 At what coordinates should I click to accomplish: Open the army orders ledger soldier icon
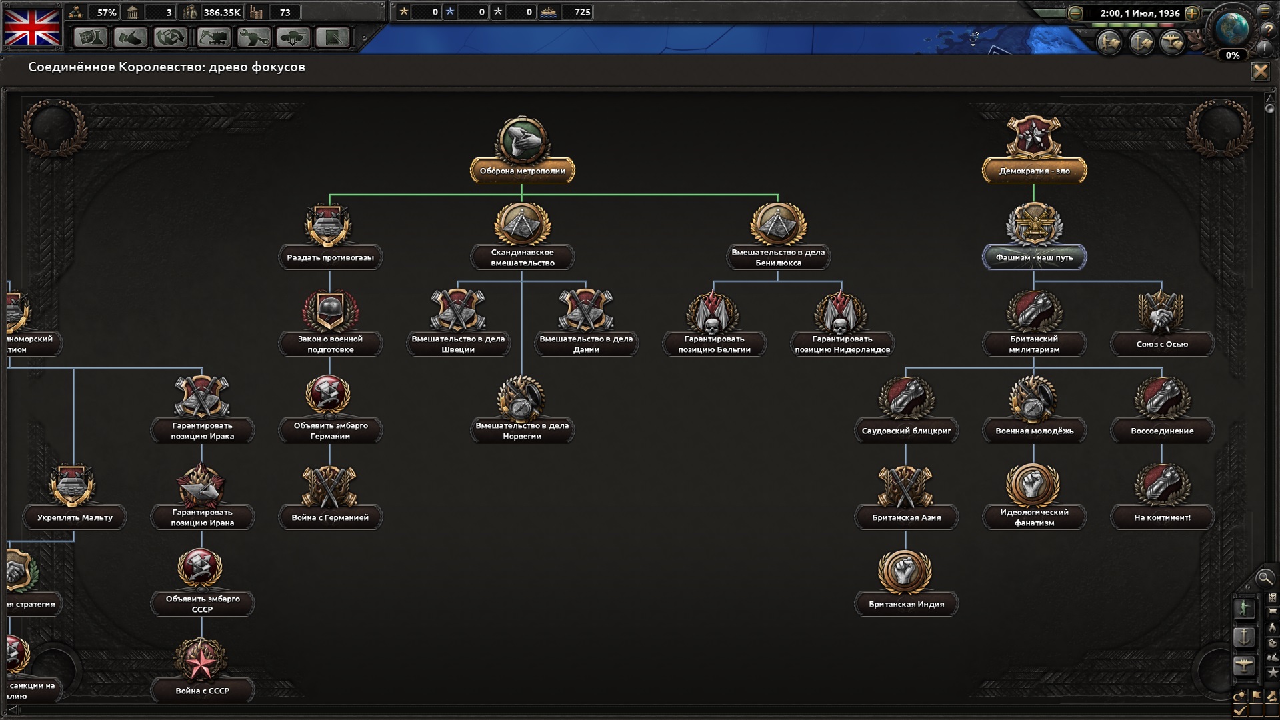1109,43
